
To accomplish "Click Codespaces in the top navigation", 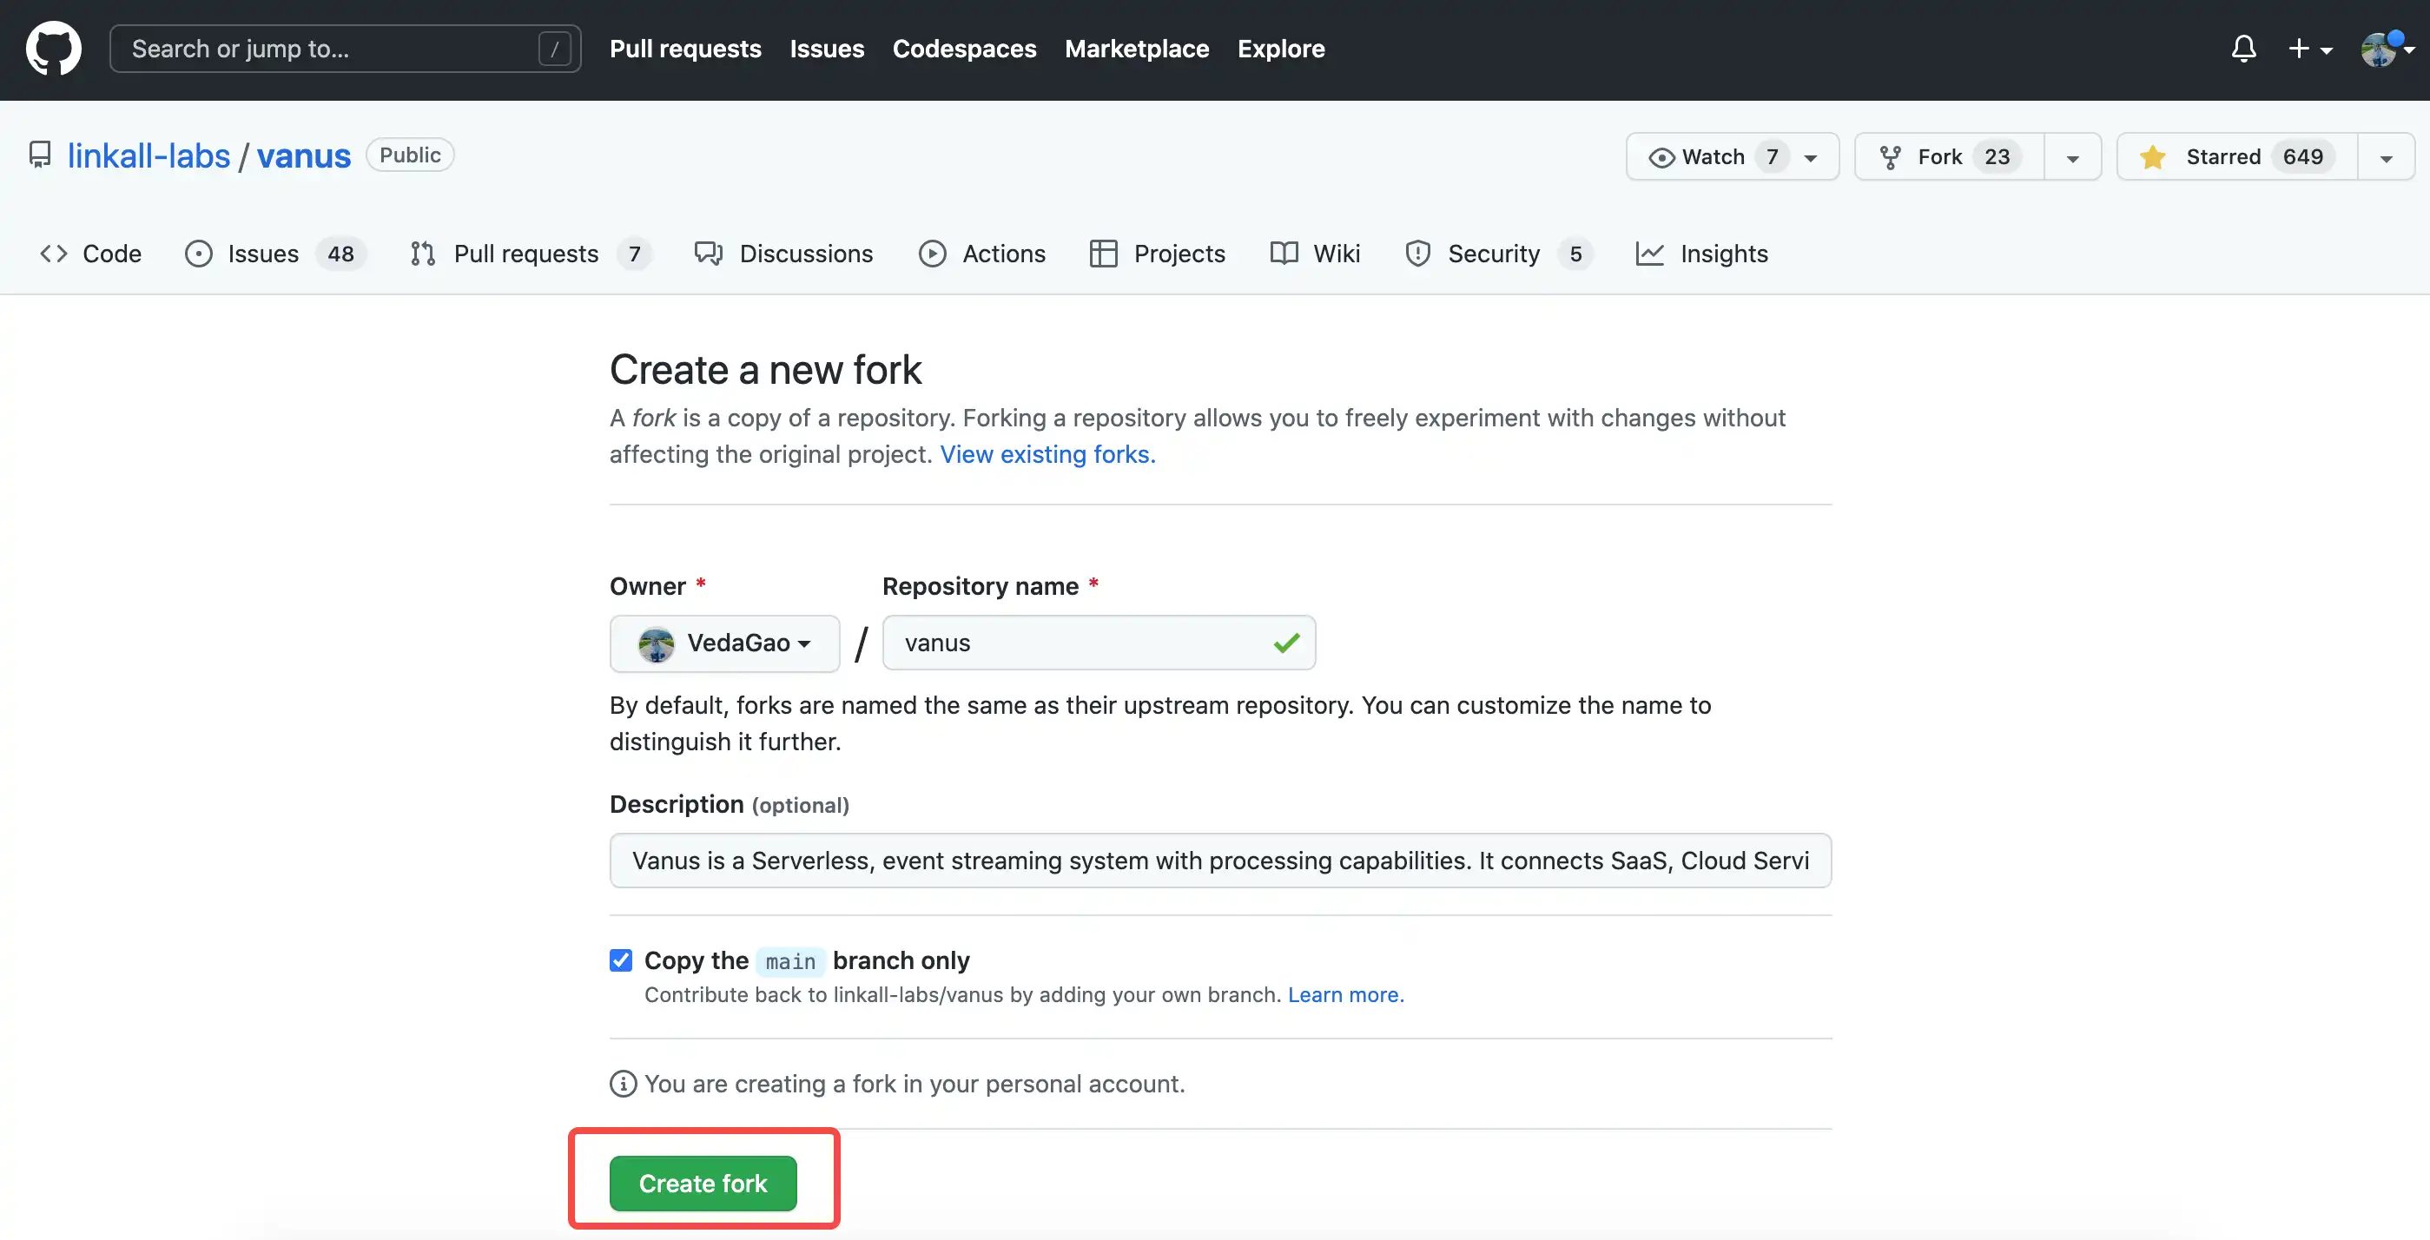I will [964, 48].
